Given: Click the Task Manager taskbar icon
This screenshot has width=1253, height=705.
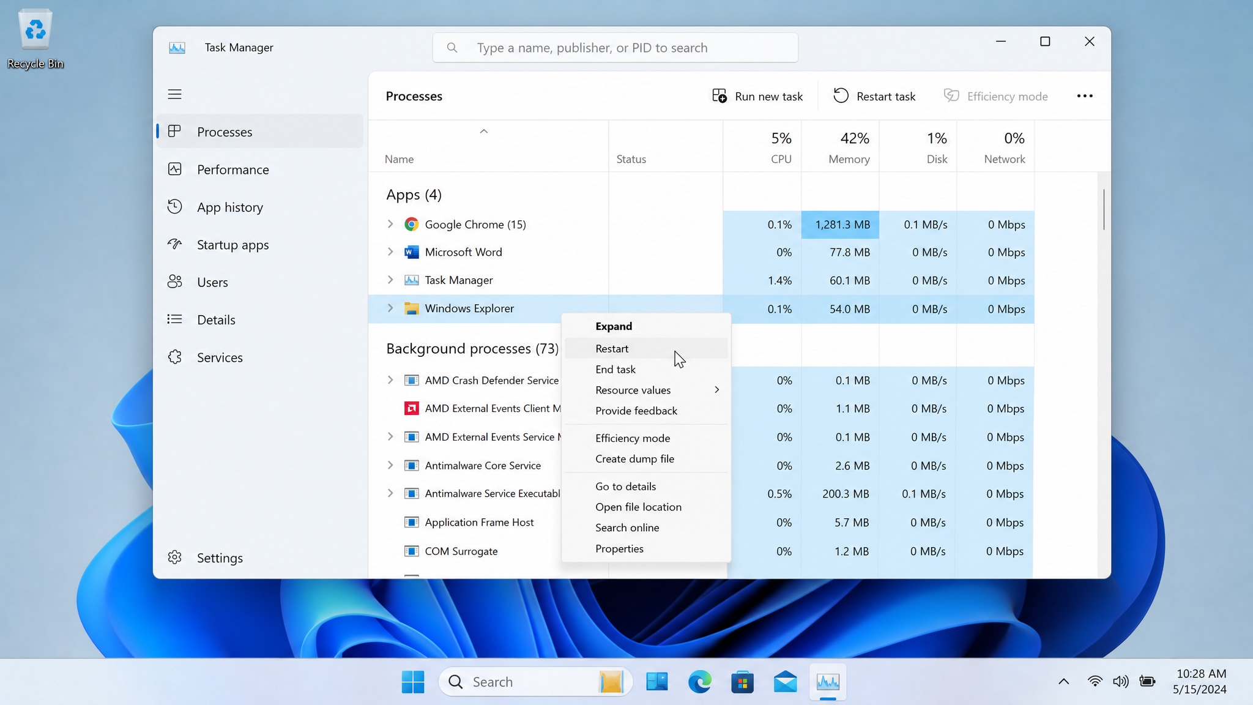Looking at the screenshot, I should 828,682.
